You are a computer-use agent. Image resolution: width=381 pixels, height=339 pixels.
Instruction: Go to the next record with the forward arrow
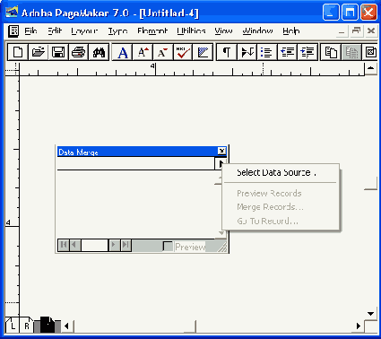(114, 245)
